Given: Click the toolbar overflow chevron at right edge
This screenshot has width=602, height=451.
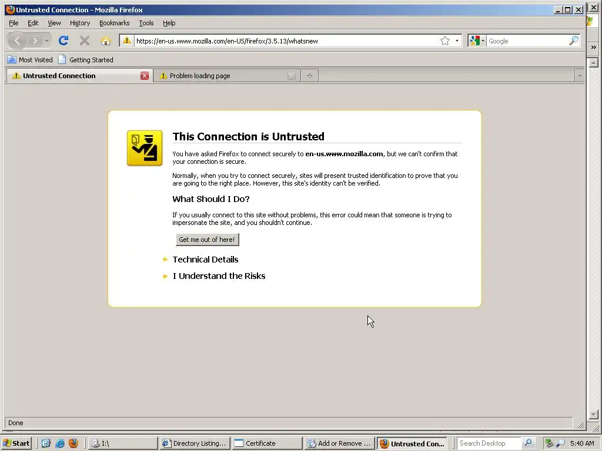Looking at the screenshot, I should 594,47.
